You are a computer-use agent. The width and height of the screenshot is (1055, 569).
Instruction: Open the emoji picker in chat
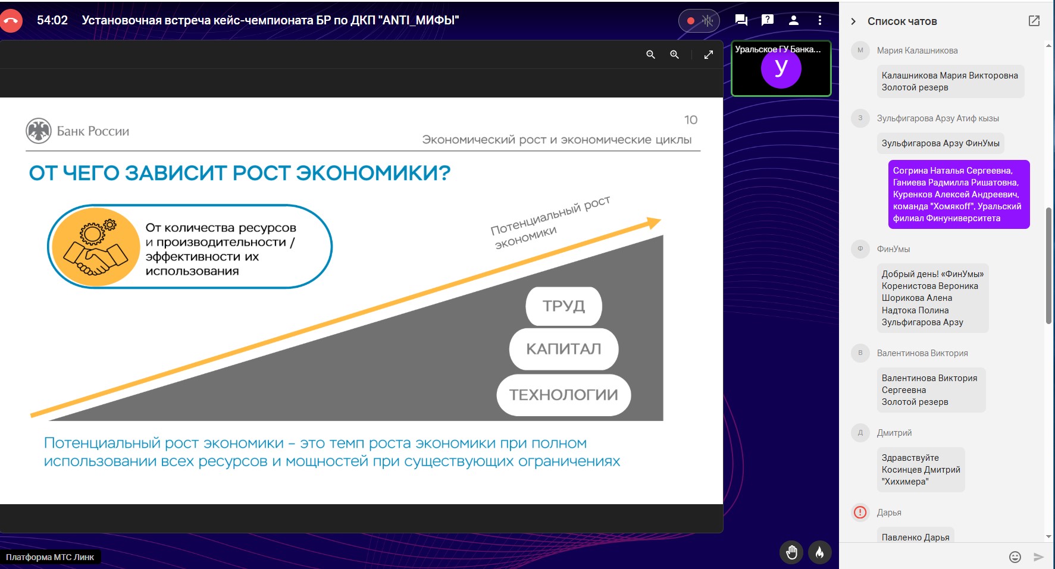(1015, 557)
